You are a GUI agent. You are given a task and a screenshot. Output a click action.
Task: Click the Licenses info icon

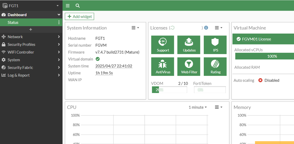click(x=206, y=28)
